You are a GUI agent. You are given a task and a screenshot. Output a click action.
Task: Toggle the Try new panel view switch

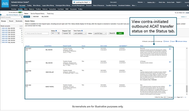21,12
